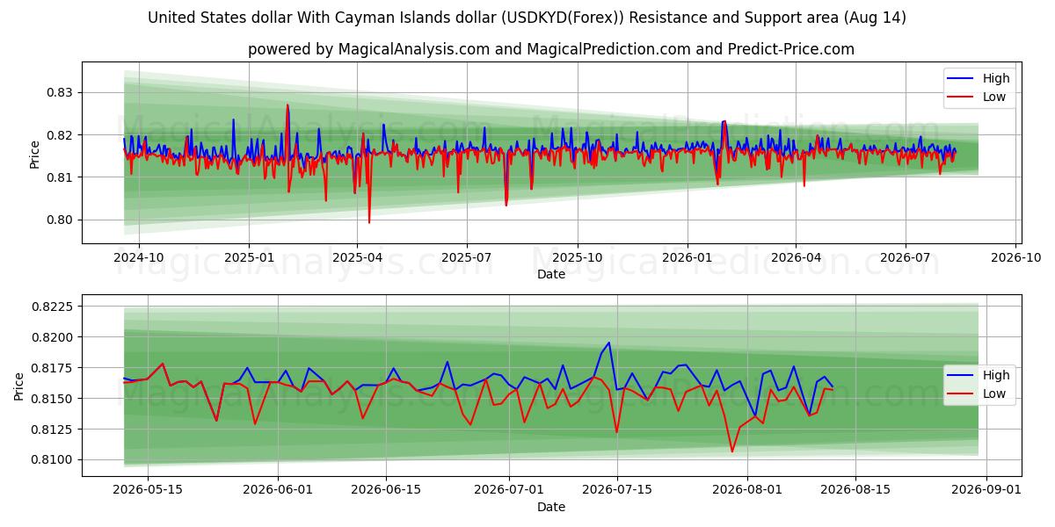Image resolution: width=1055 pixels, height=527 pixels.
Task: Click the 2026-07-01 date tick label
Action: 509,489
